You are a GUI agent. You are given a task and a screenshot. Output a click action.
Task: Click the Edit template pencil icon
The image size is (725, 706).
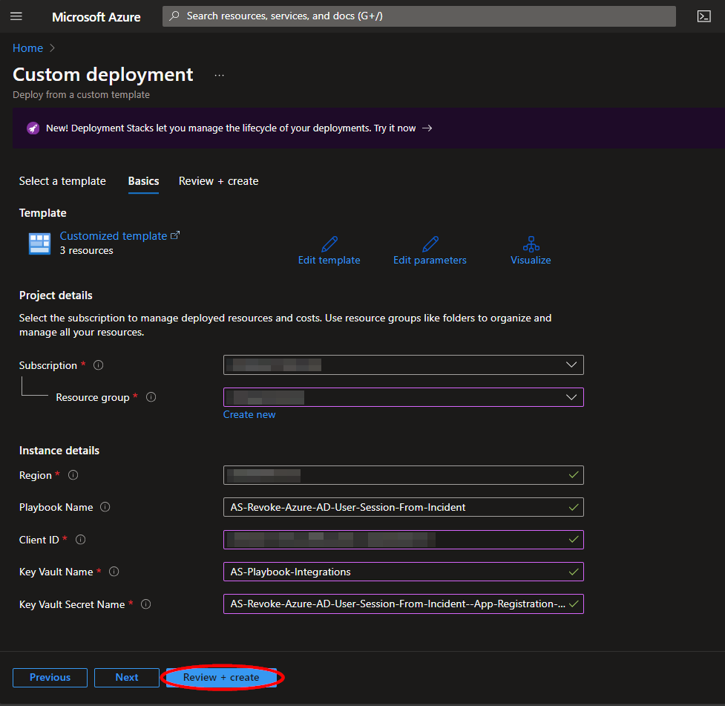coord(329,243)
